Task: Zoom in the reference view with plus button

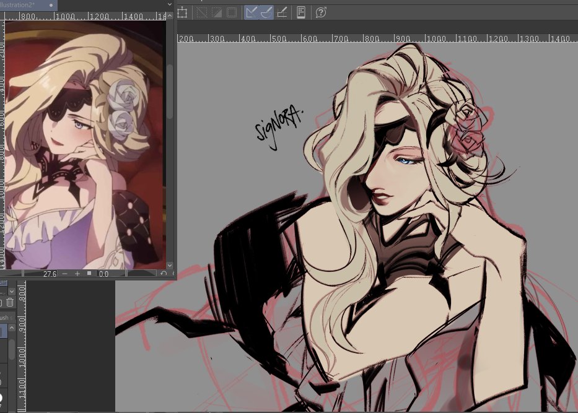Action: [x=77, y=274]
